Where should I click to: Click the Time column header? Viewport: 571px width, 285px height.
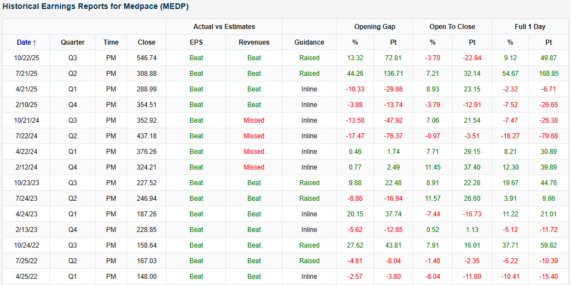point(111,42)
